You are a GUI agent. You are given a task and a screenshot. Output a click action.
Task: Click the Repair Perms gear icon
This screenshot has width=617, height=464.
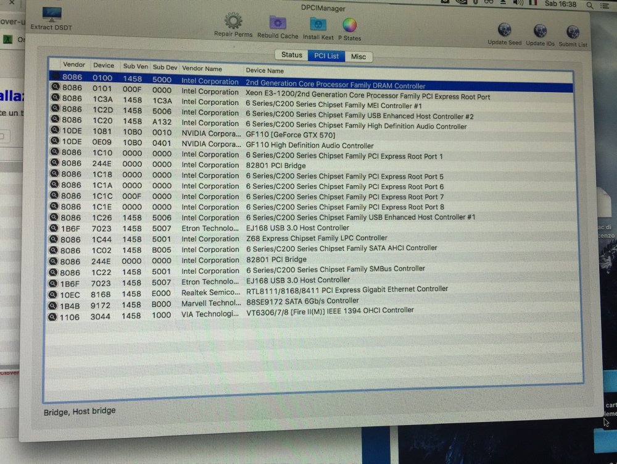pos(233,20)
